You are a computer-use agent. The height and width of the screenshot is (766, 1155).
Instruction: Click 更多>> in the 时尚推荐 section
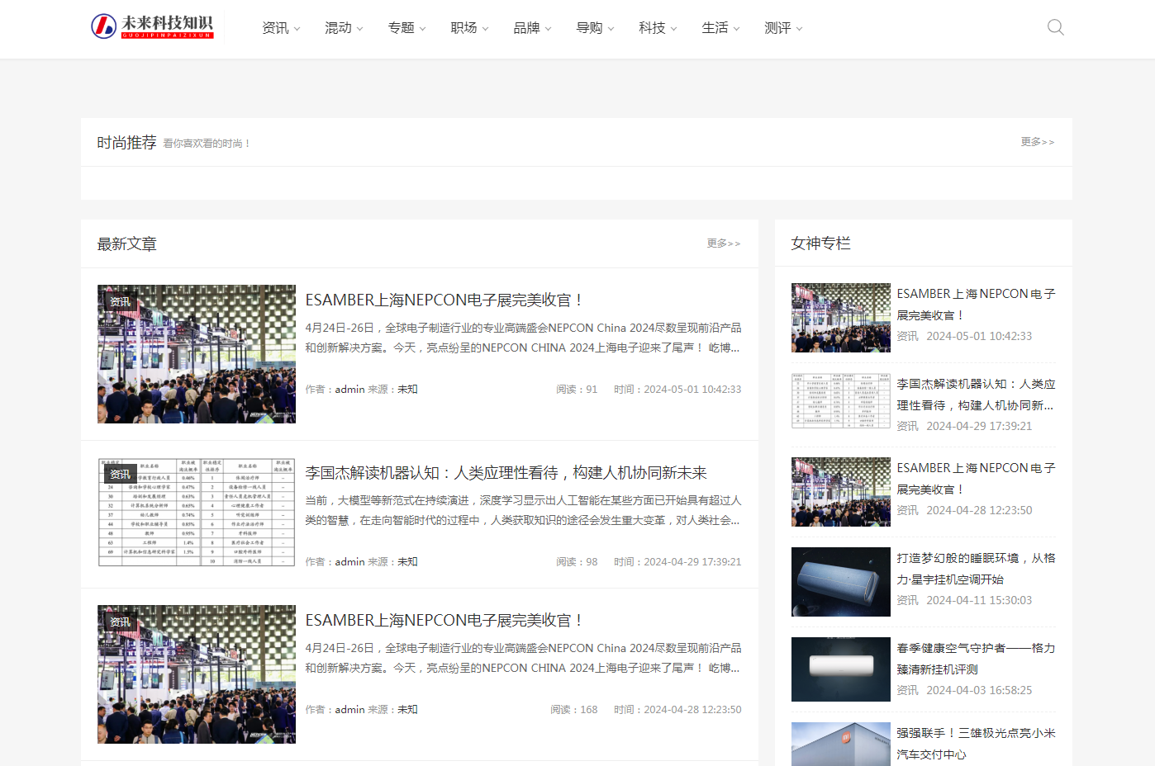[1038, 142]
